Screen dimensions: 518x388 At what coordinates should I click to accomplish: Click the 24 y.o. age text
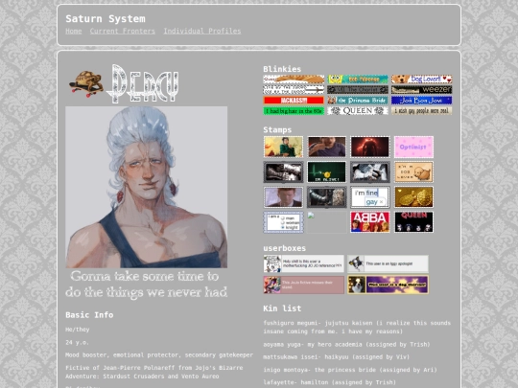77,342
